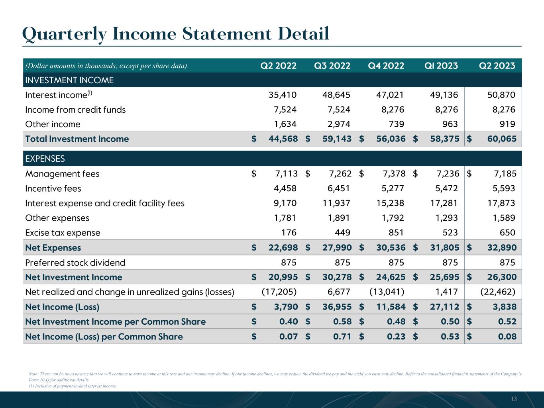Screen dimensions: 544x408
Task: Click the EXPENSES section header
Action: pyautogui.click(x=45, y=159)
